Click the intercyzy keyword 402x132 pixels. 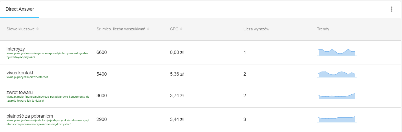[x=16, y=49]
